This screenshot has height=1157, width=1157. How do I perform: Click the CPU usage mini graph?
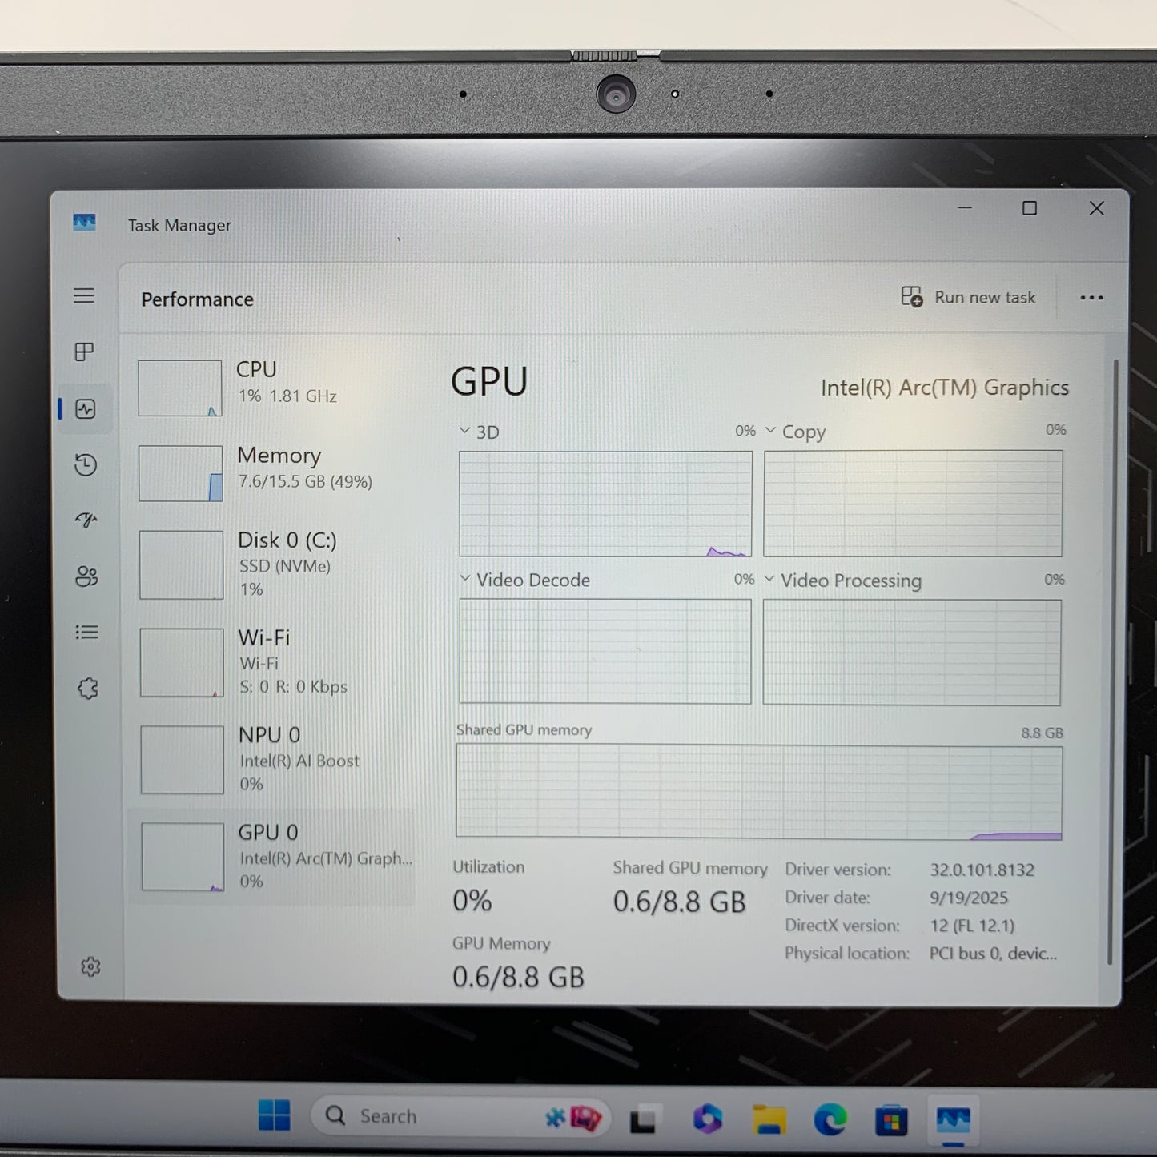[x=179, y=388]
